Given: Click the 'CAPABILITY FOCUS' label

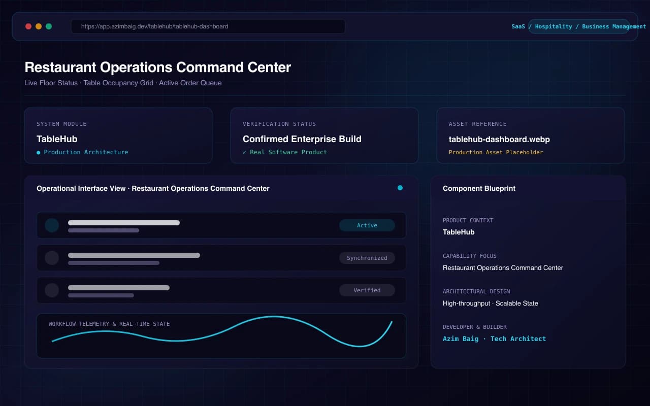Looking at the screenshot, I should click(x=470, y=256).
